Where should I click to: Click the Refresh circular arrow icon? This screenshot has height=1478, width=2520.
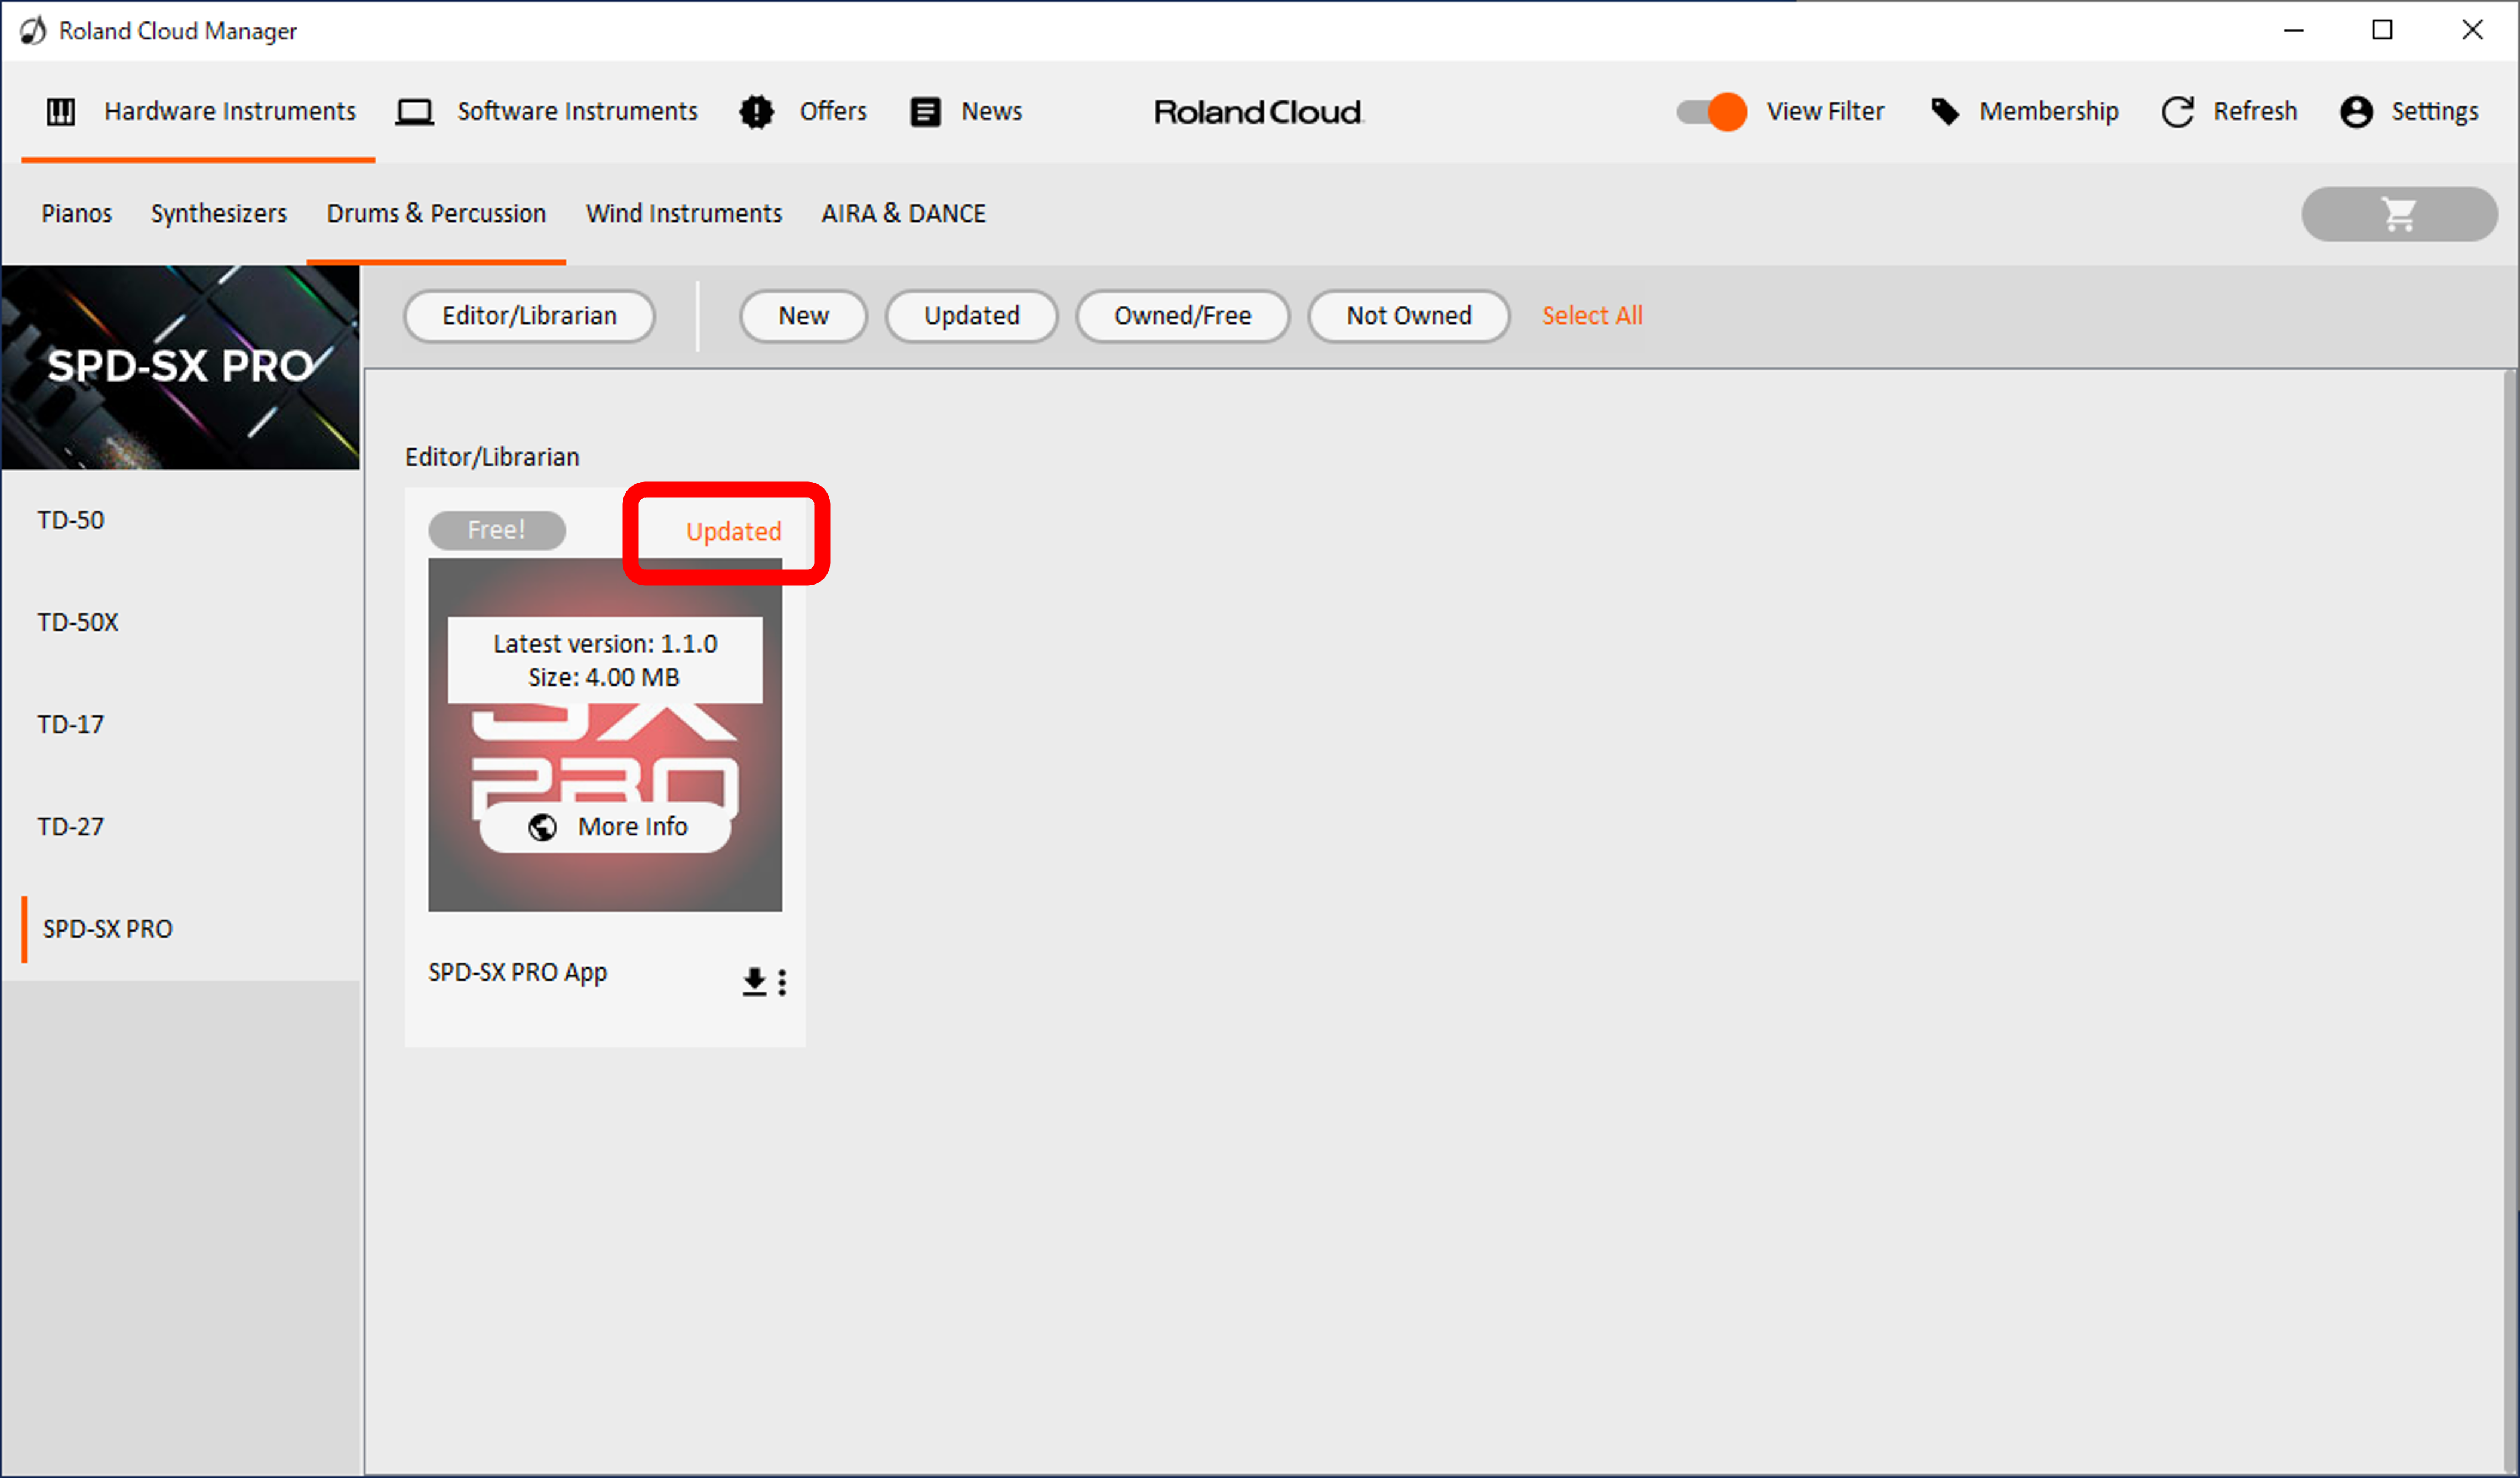coord(2177,112)
